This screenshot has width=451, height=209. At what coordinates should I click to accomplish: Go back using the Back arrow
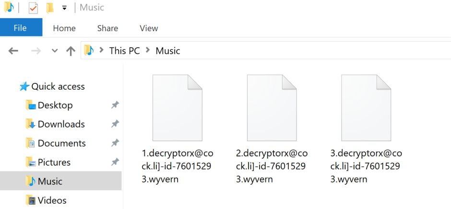point(13,51)
